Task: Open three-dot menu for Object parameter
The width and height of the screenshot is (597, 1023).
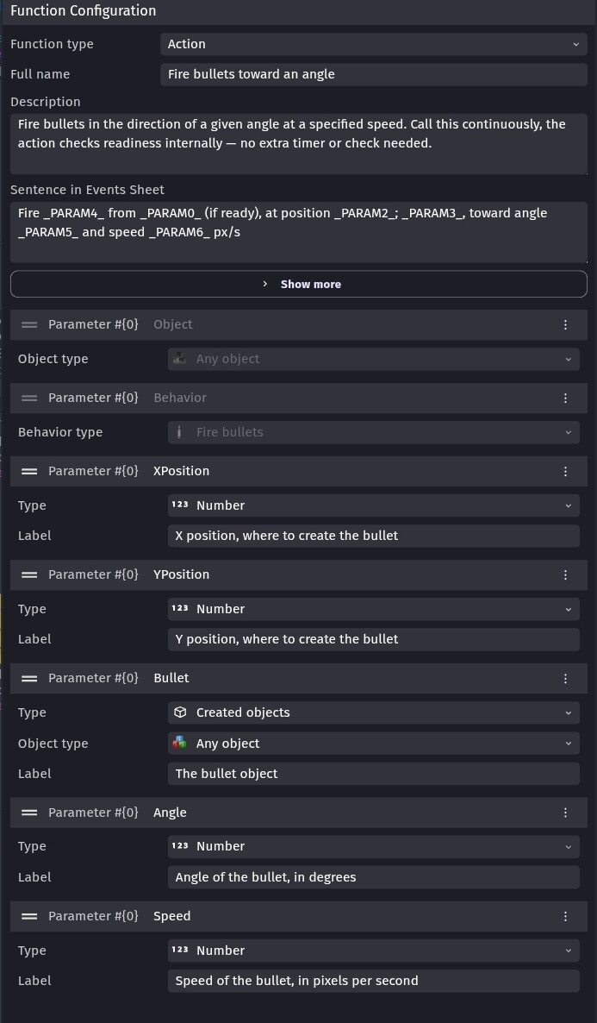Action: coord(565,324)
